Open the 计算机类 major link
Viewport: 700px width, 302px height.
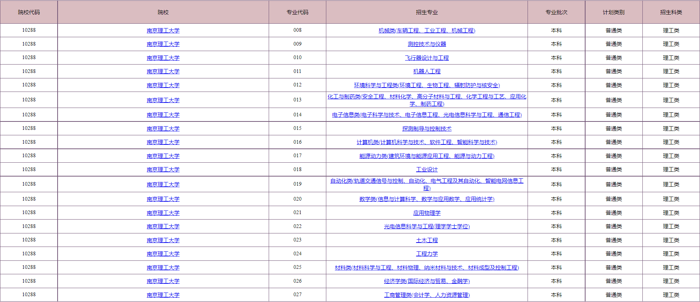coord(427,142)
